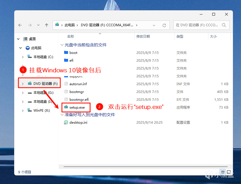Collapse the 此电脑 tree node
Screen dimensions: 241x184
pyautogui.click(x=20, y=48)
